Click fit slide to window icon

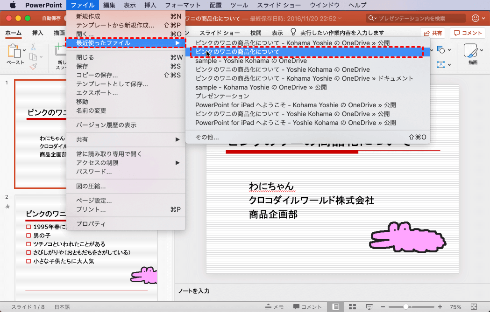(x=474, y=307)
